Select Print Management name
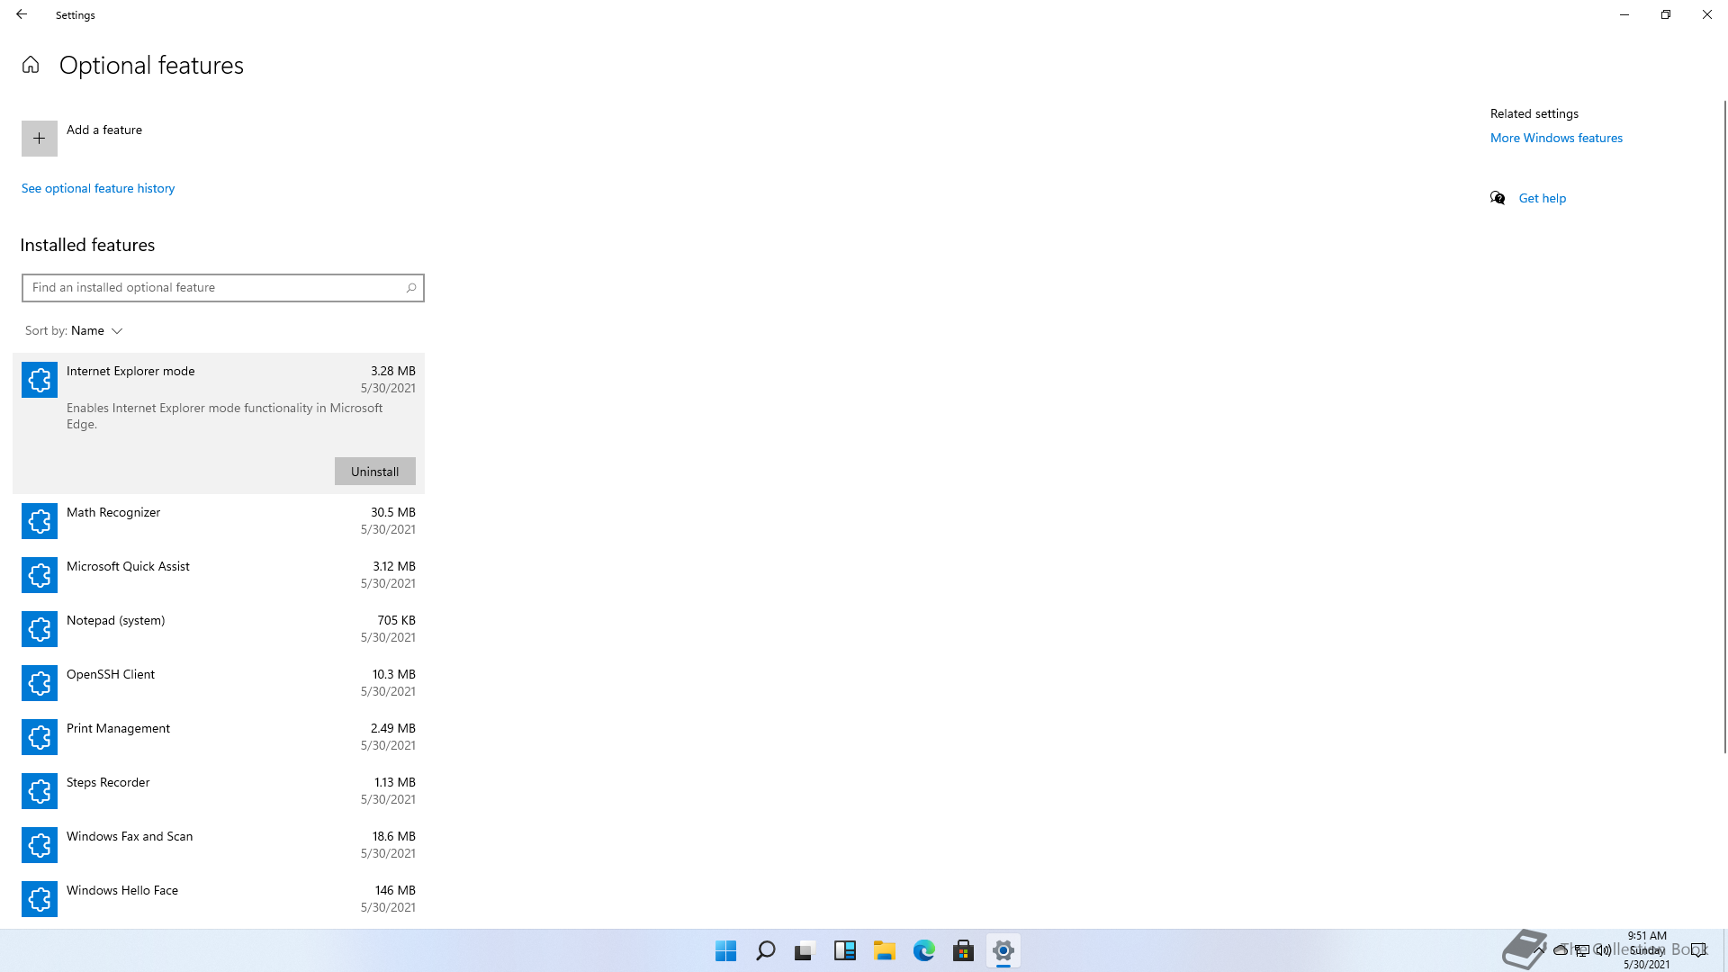 click(x=118, y=728)
